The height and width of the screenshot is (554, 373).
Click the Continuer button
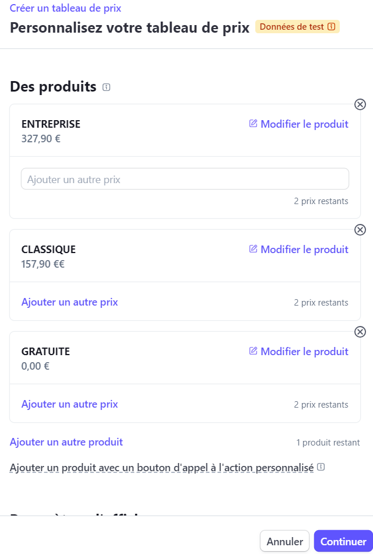pyautogui.click(x=343, y=541)
